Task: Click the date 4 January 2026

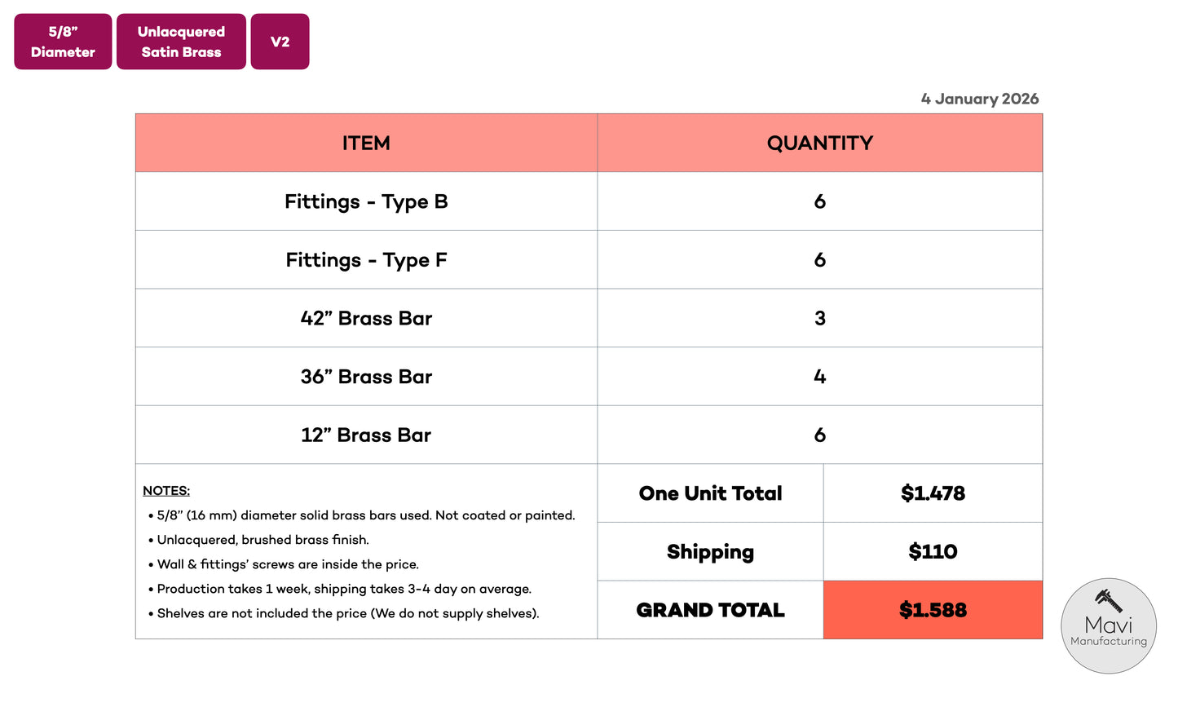Action: tap(979, 99)
